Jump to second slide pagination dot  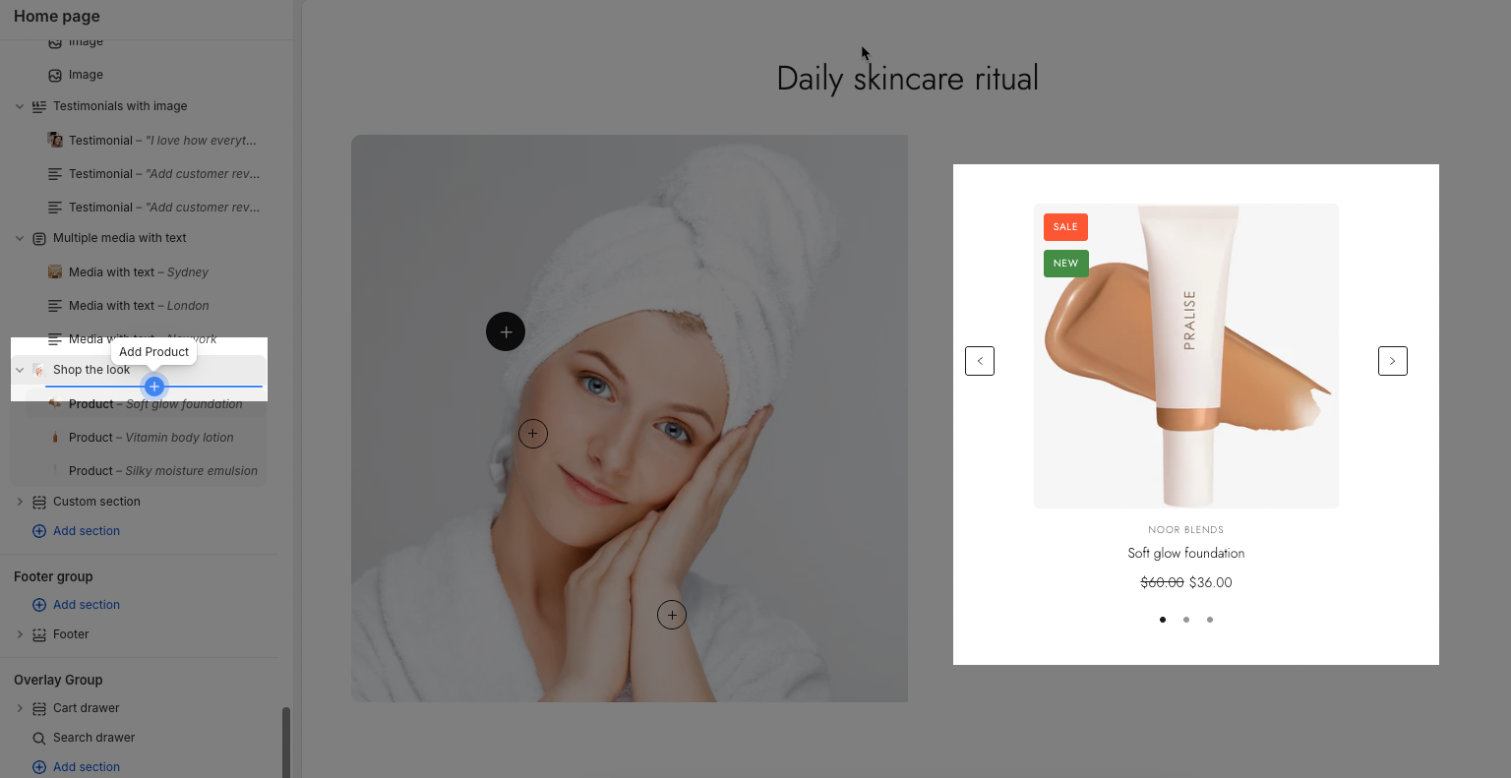(1186, 620)
